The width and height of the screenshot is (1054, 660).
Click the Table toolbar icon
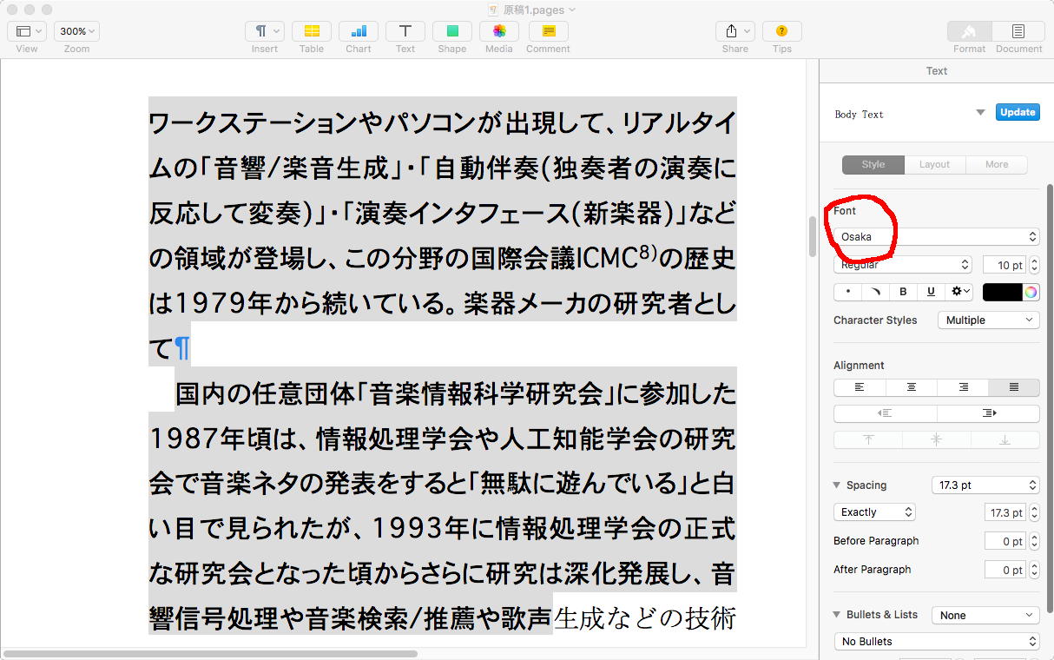point(312,31)
